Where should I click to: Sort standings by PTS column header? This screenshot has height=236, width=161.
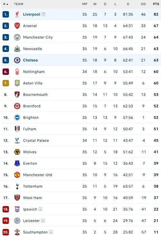(156, 4)
